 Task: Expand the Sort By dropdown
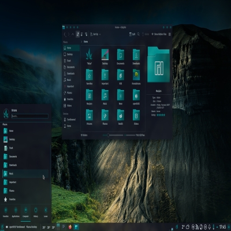click(95, 34)
